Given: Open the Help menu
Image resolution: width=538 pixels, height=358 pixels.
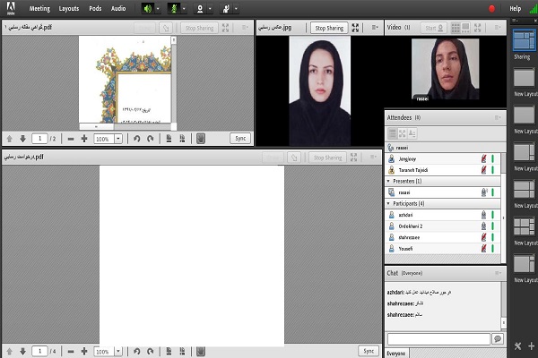Looking at the screenshot, I should [515, 9].
